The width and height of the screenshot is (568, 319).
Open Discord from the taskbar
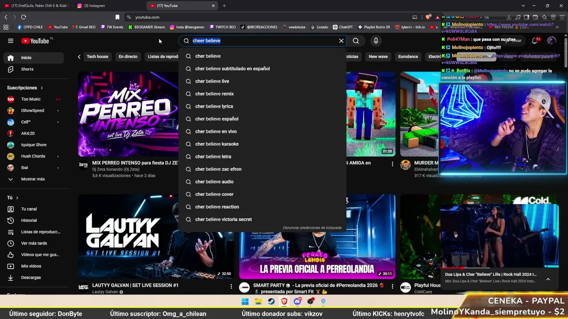click(297, 302)
